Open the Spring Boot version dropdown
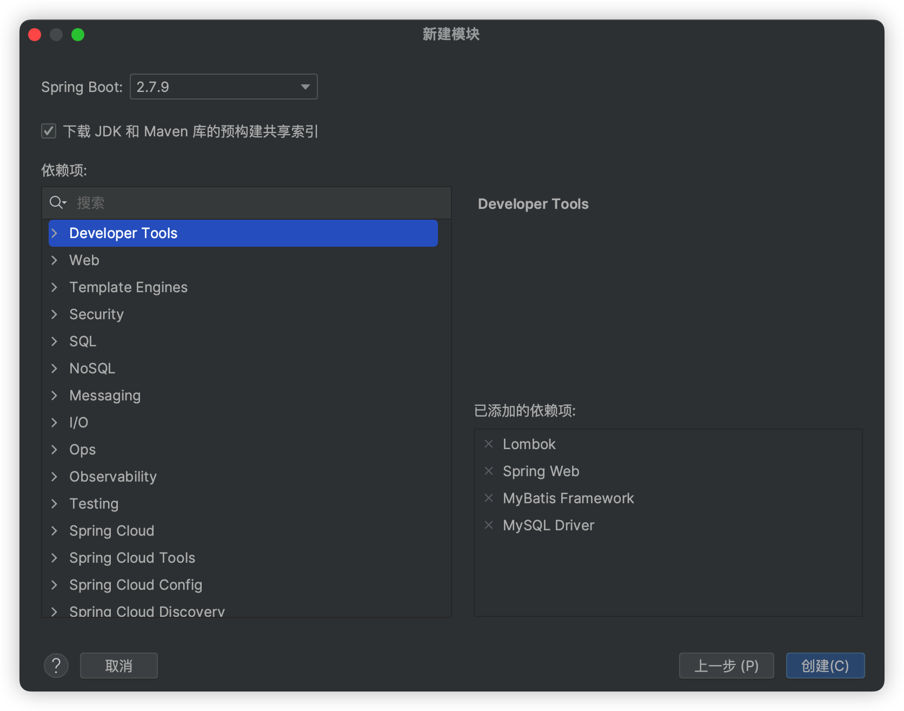The height and width of the screenshot is (711, 904). click(223, 87)
